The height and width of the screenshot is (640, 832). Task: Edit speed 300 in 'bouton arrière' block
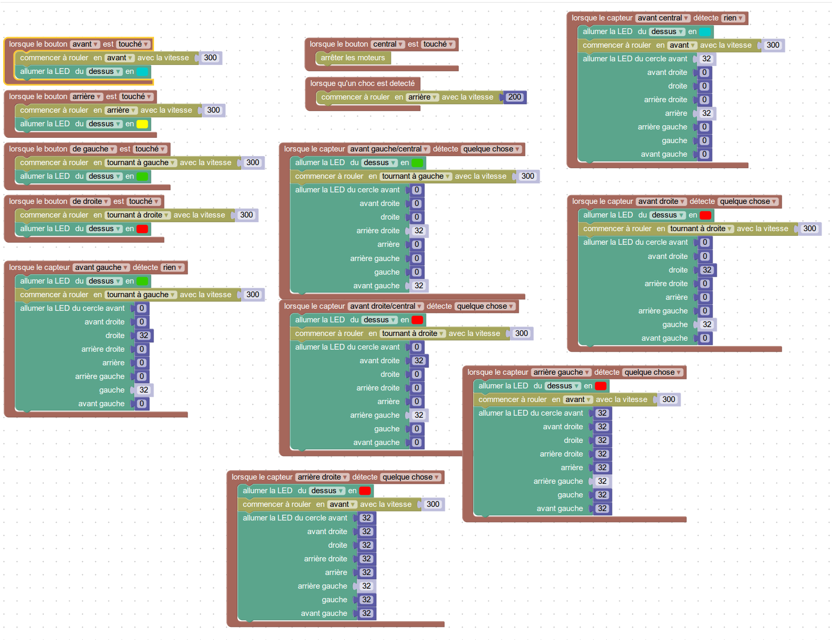pos(213,111)
